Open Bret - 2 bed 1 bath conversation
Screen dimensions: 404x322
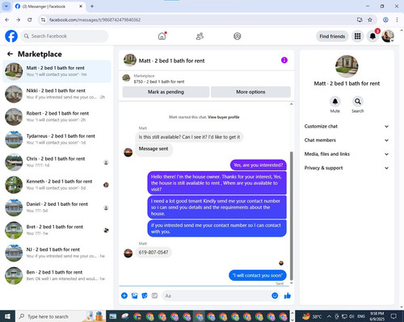tap(57, 230)
